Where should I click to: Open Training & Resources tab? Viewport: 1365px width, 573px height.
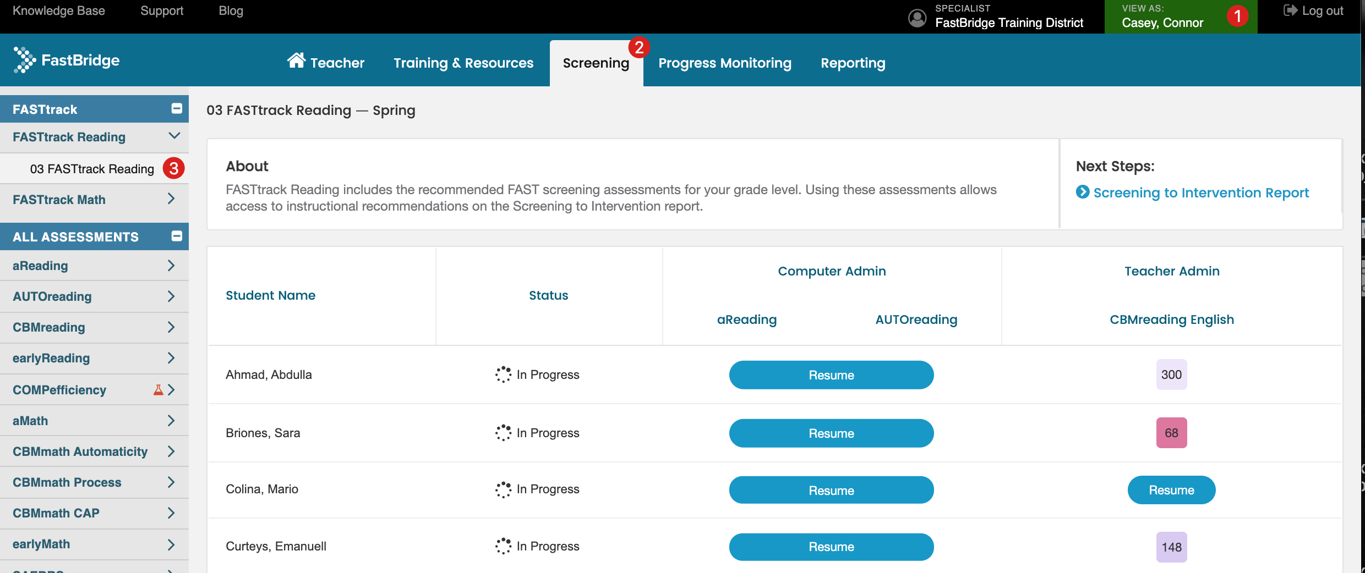click(463, 63)
